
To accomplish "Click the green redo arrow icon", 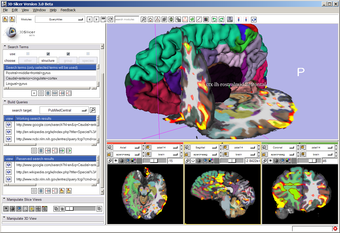I will coord(221,19).
